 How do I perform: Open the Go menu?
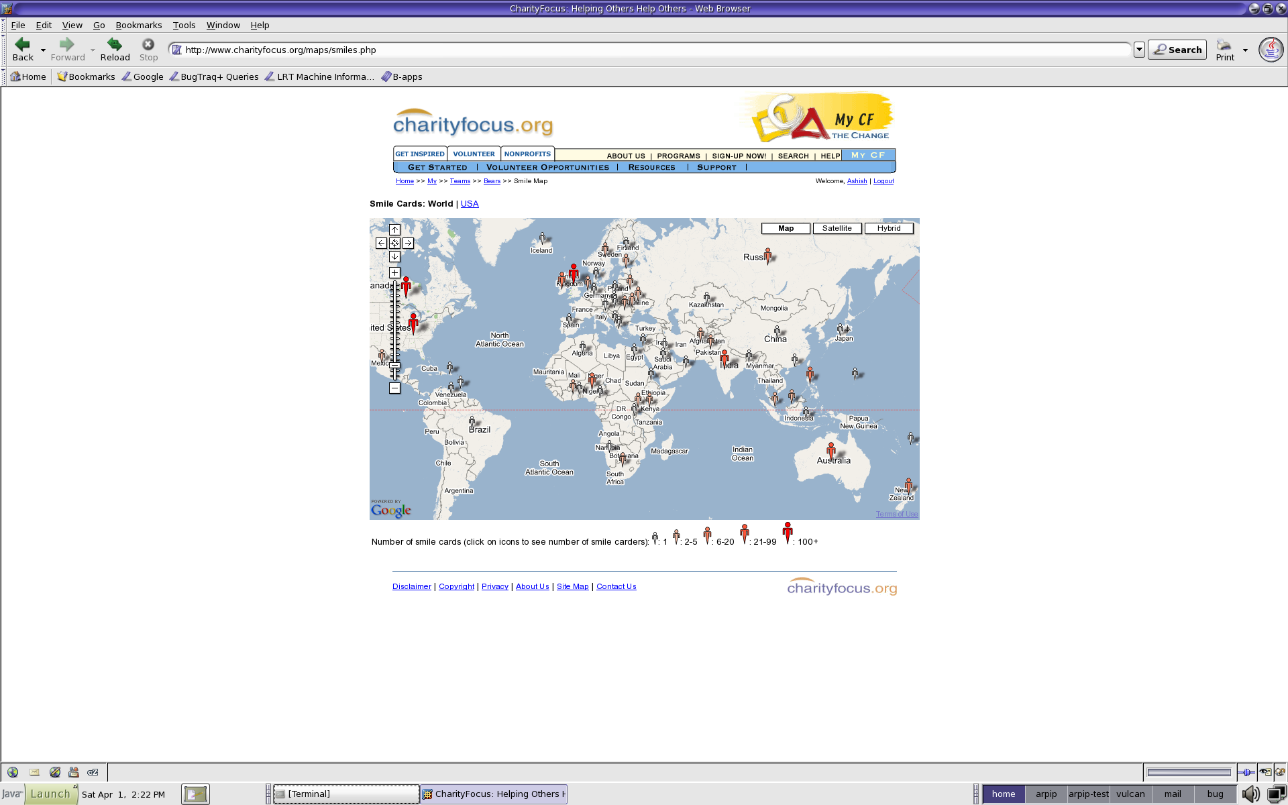click(99, 25)
